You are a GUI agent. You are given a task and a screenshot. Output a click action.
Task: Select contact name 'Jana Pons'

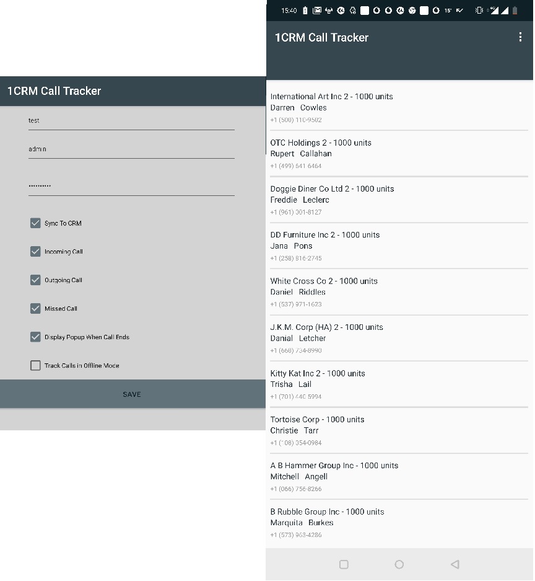(291, 246)
